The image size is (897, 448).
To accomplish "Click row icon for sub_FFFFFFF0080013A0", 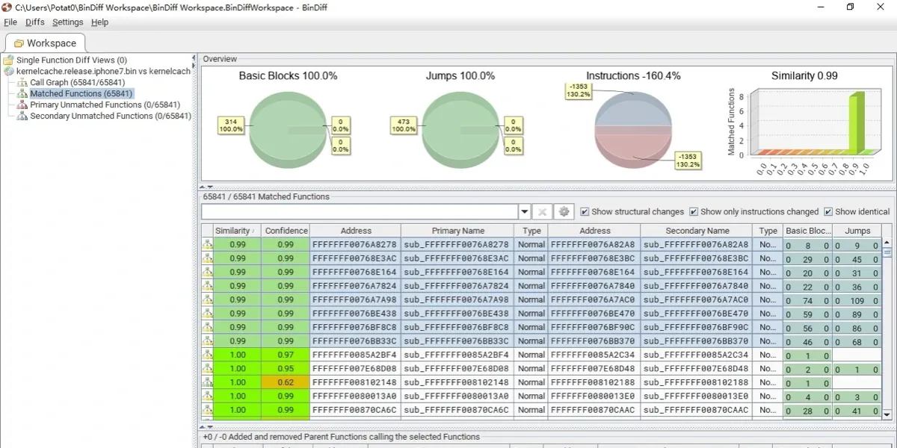I will point(208,396).
